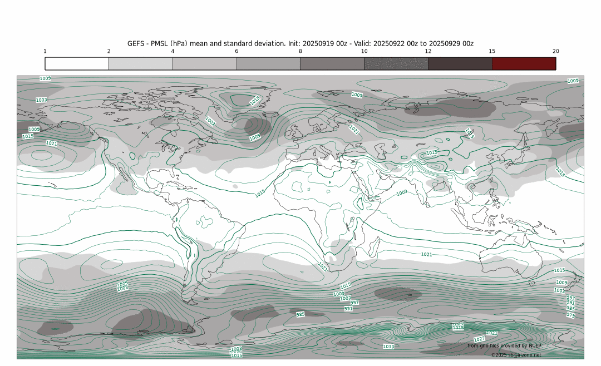
Task: Choose the 12–15 hPa dark colorbar segment
Action: 460,63
